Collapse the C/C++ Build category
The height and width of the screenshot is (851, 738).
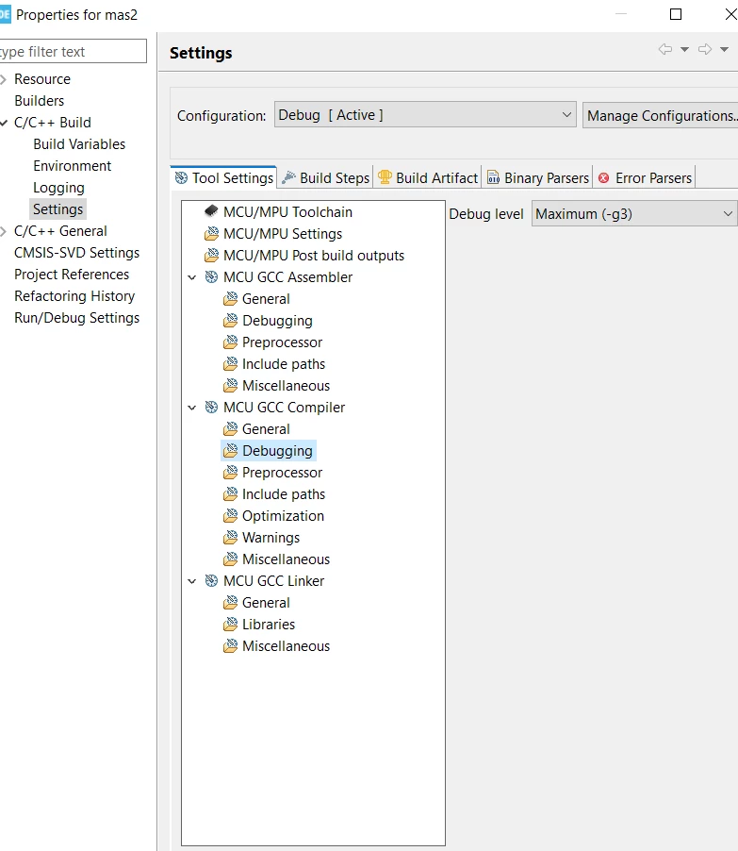[x=3, y=123]
